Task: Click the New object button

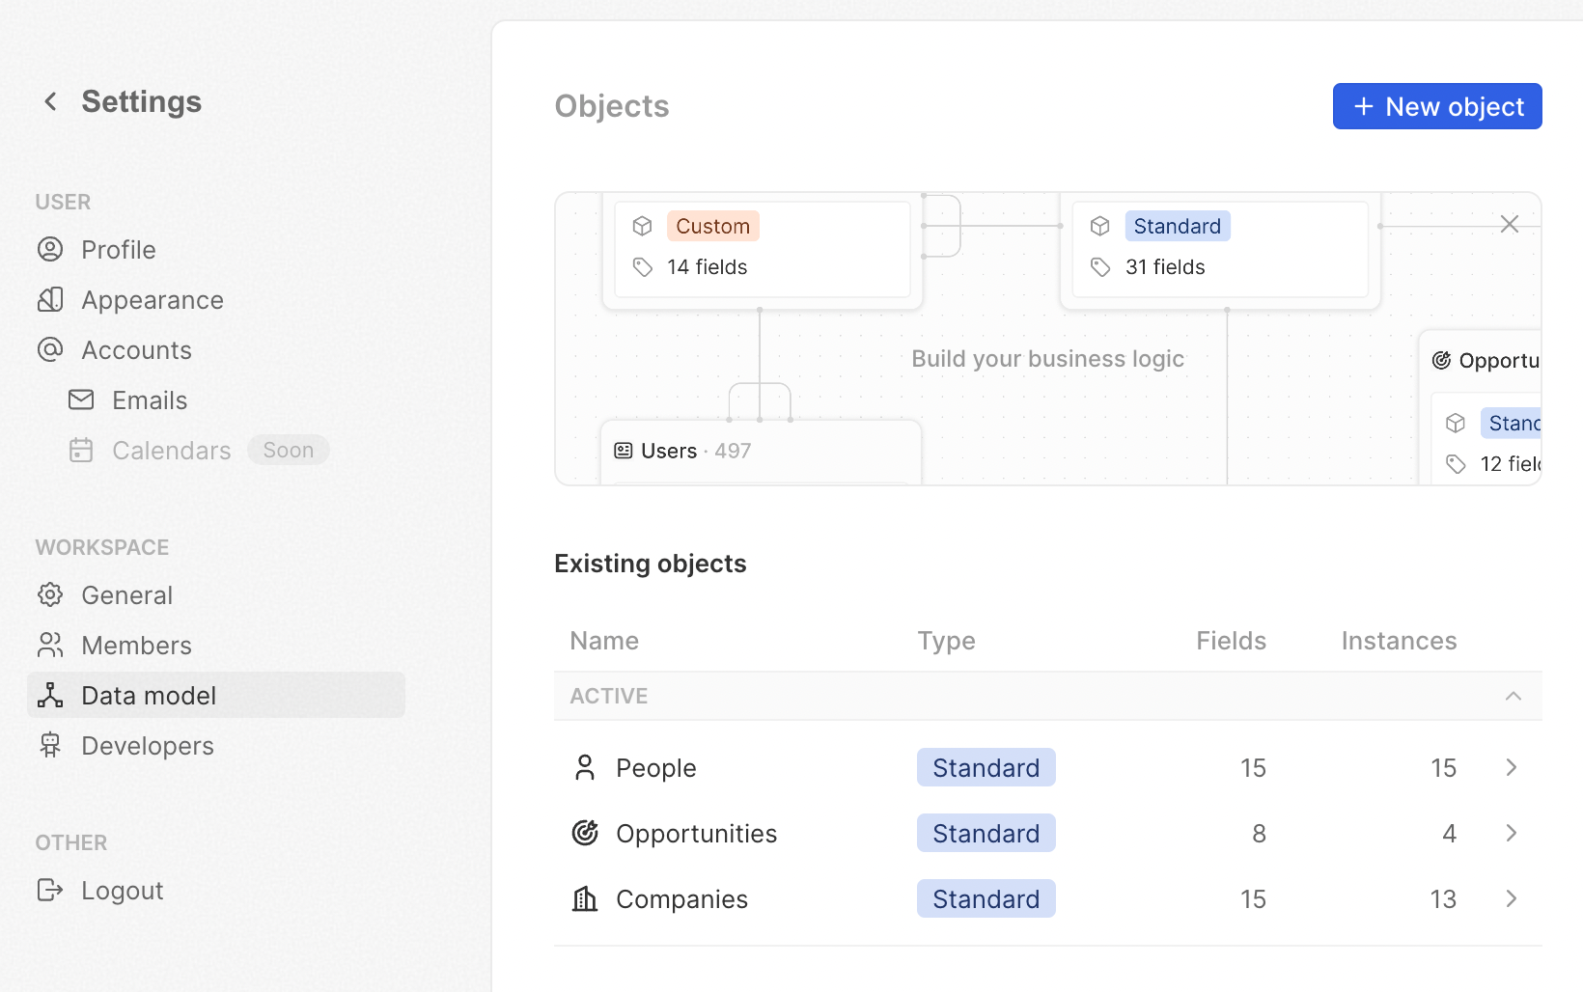Action: [1436, 106]
